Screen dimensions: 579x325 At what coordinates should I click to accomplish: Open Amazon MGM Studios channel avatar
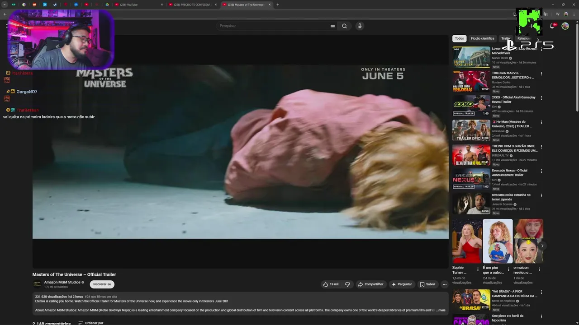[37, 284]
